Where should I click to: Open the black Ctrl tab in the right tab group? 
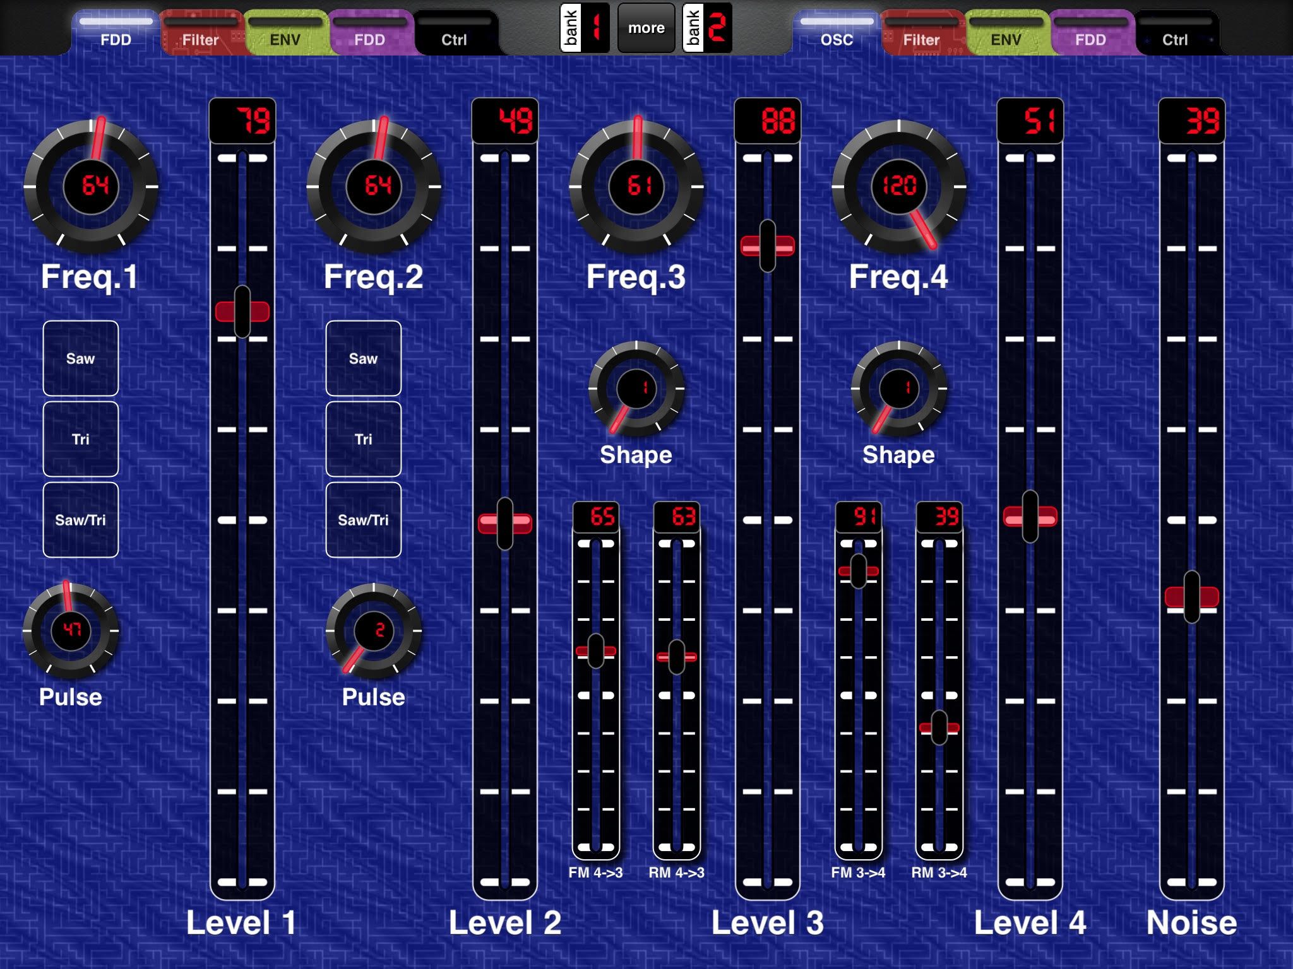click(x=1175, y=33)
